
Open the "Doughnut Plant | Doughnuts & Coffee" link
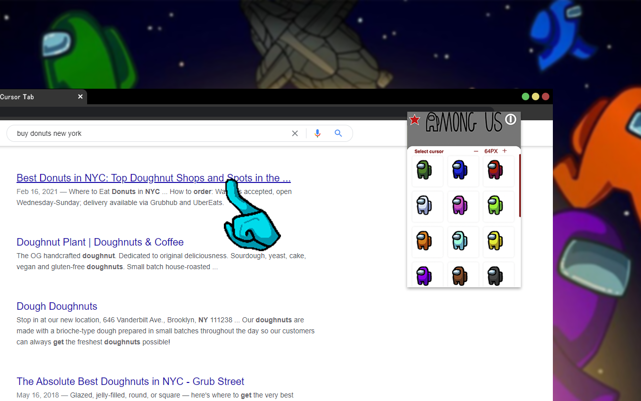(x=100, y=242)
